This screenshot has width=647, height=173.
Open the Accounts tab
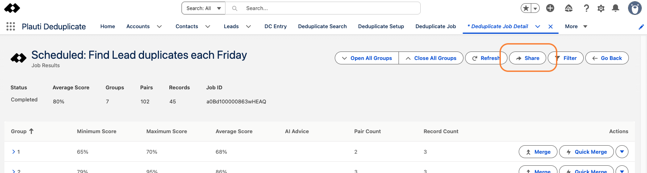click(138, 27)
